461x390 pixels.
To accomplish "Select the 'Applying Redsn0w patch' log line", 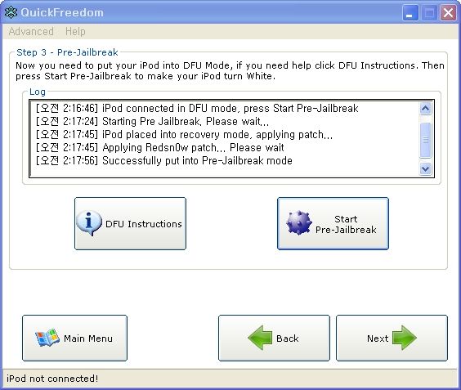I will (160, 147).
